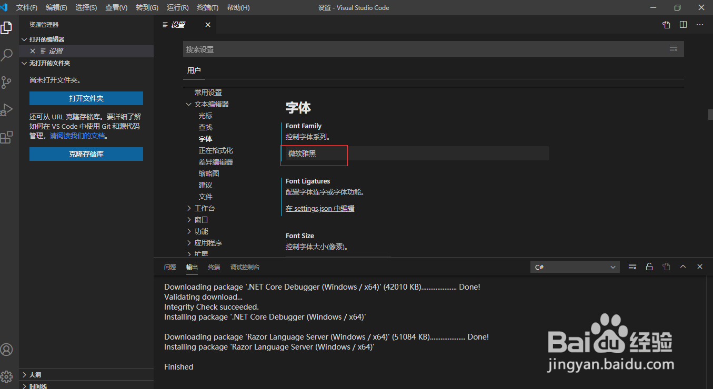The width and height of the screenshot is (713, 389).
Task: Maximize the bottom panel with the chevron
Action: click(x=682, y=267)
